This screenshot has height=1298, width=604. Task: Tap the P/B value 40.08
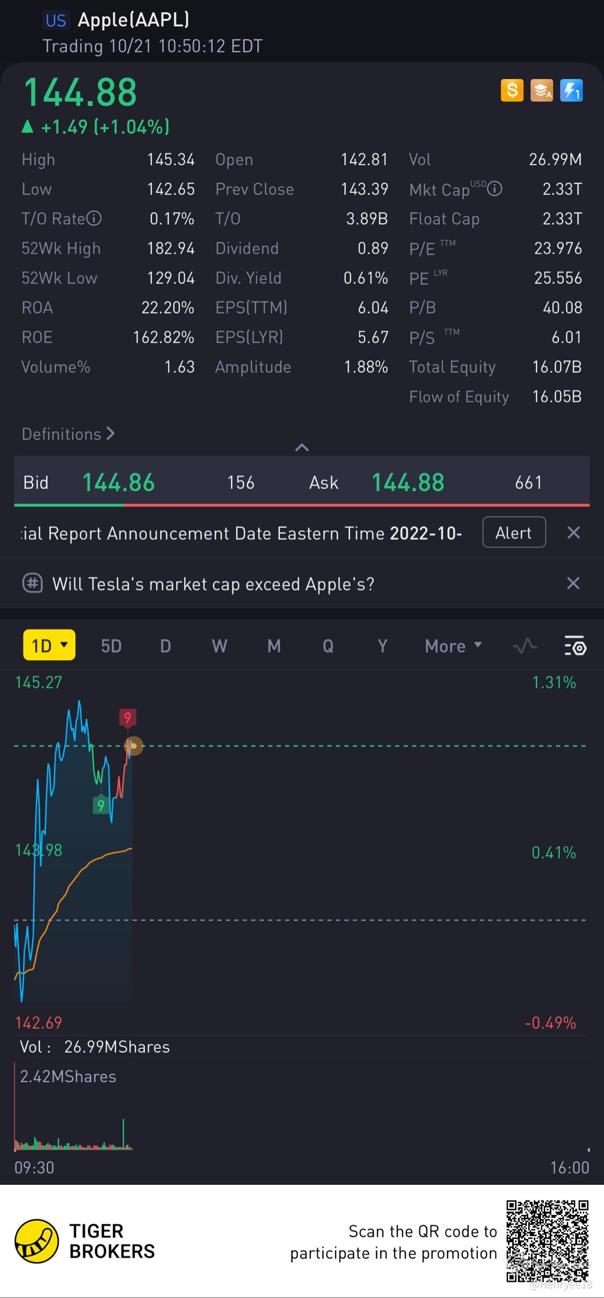click(x=563, y=308)
